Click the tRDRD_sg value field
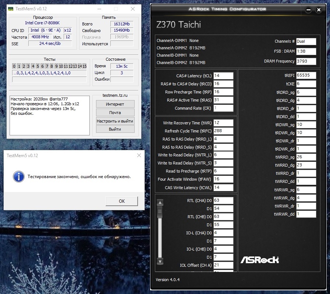The height and width of the screenshot is (294, 330). [306, 92]
